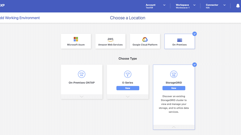Click the On-Premises server icon
241x135 pixels.
click(180, 40)
